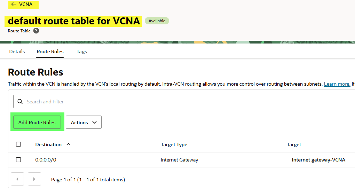Viewport: 355px width, 189px height.
Task: Click the back arrow to VCNA
Action: pos(14,4)
